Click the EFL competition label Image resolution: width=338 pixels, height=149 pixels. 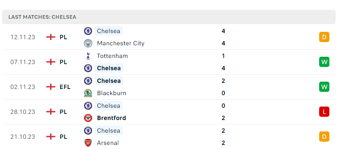pyautogui.click(x=65, y=87)
